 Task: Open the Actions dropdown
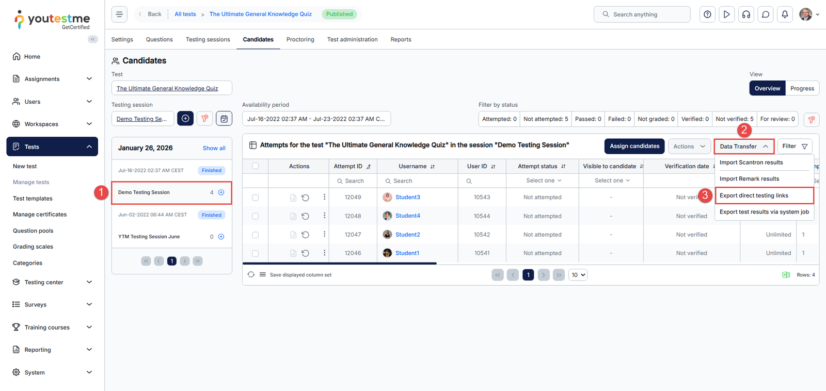[x=689, y=146]
